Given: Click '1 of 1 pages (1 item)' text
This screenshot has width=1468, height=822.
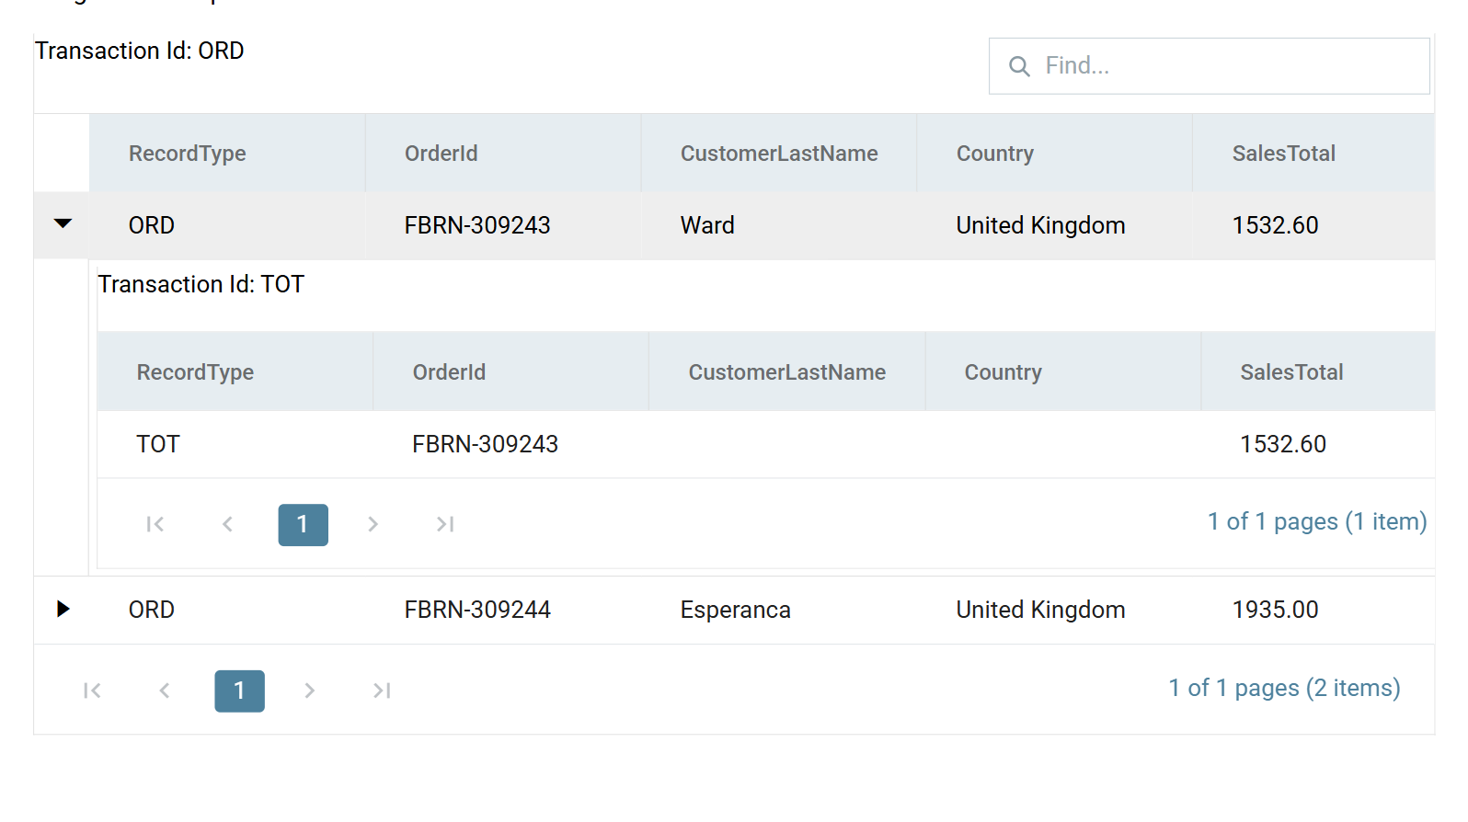Looking at the screenshot, I should pos(1317,521).
